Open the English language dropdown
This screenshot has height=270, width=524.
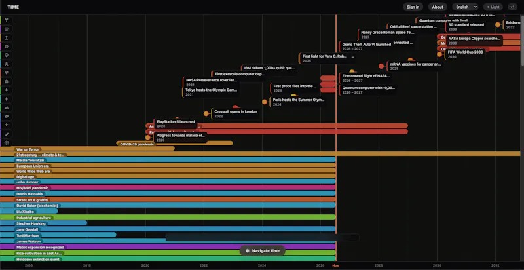pyautogui.click(x=465, y=7)
